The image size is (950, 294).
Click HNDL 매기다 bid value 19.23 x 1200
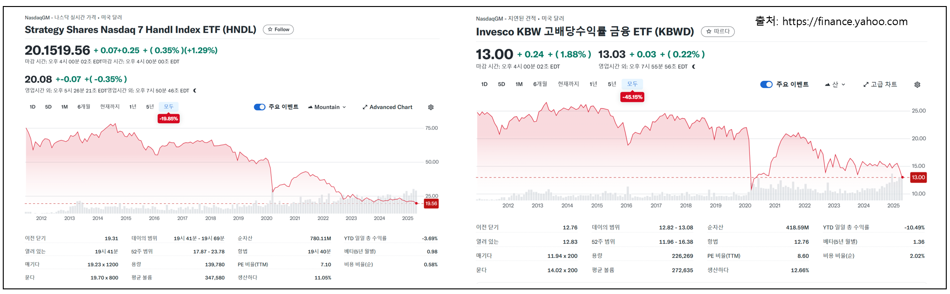(x=103, y=265)
